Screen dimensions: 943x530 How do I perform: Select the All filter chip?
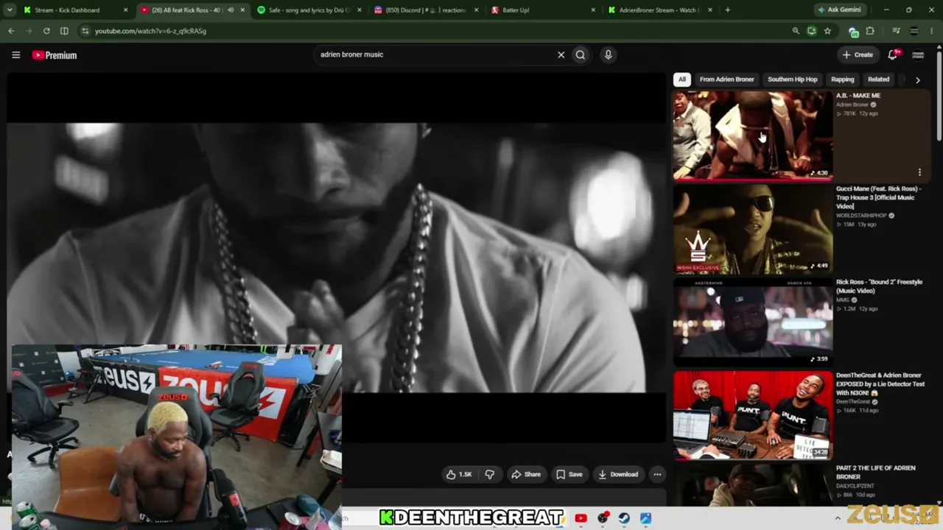682,79
